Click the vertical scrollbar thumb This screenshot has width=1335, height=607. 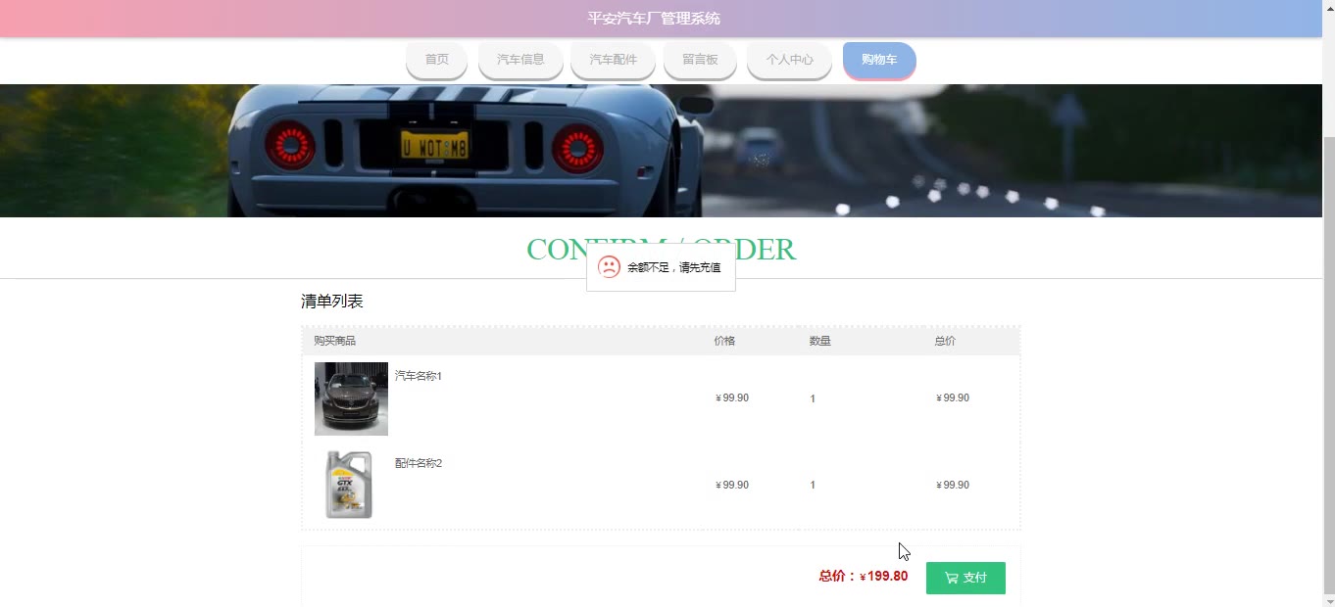pyautogui.click(x=1329, y=365)
